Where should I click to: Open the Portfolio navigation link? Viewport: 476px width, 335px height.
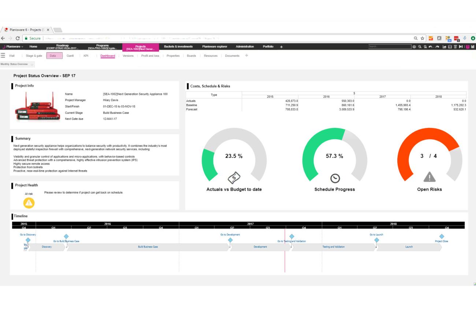click(268, 46)
